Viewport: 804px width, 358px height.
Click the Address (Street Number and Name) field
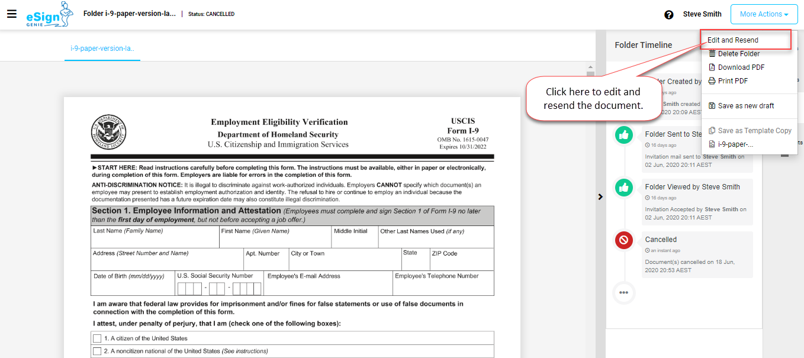[167, 259]
